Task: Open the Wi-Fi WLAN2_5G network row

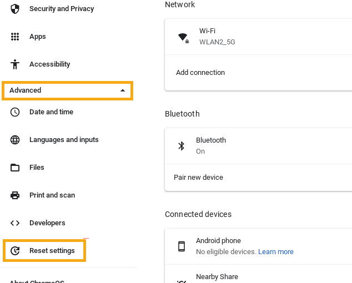Action: coord(258,37)
